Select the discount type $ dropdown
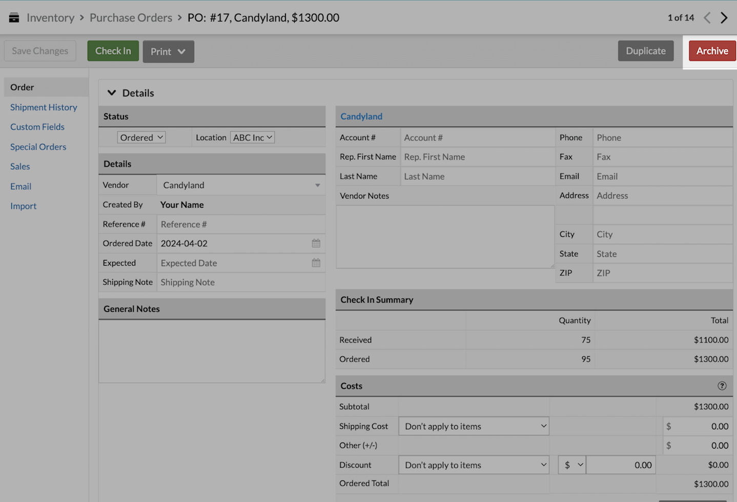This screenshot has height=502, width=737. click(x=572, y=465)
